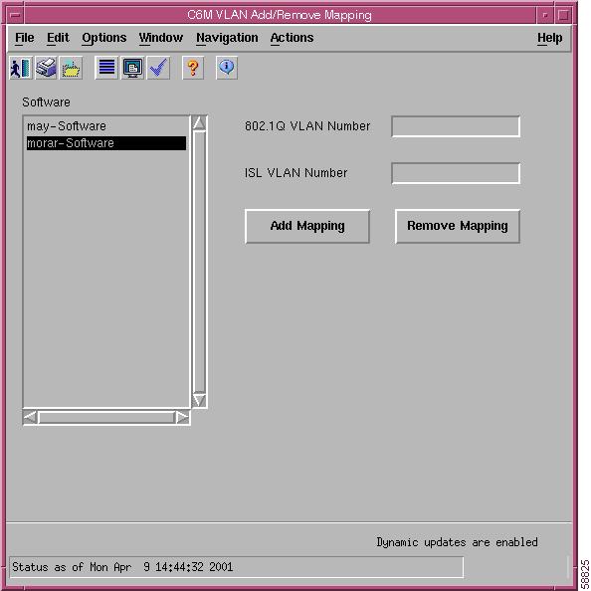Click the open folder toolbar icon
Image resolution: width=591 pixels, height=591 pixels.
coord(71,68)
